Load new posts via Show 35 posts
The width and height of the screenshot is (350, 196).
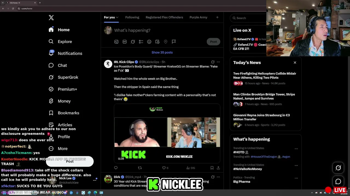tap(162, 53)
